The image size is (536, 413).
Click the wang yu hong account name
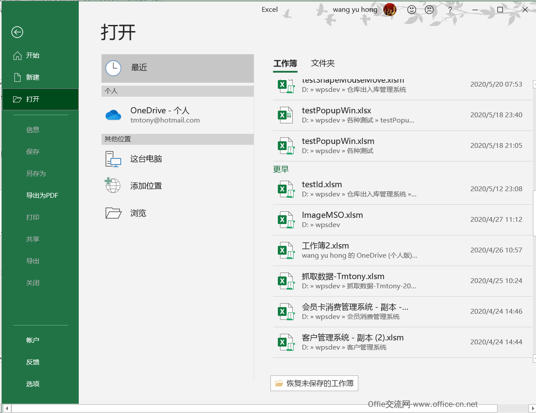355,10
